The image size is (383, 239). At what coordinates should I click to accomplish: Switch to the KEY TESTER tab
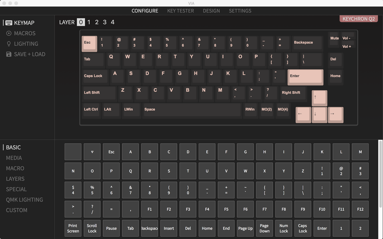(x=180, y=11)
